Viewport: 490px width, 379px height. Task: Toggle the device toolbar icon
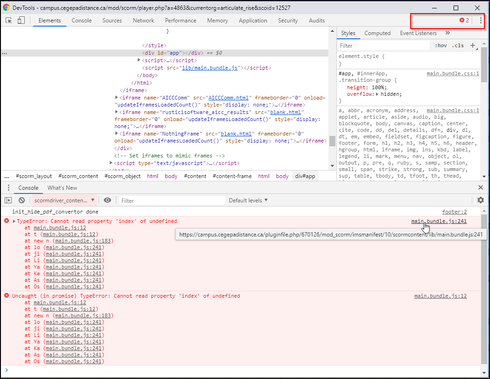[x=21, y=21]
